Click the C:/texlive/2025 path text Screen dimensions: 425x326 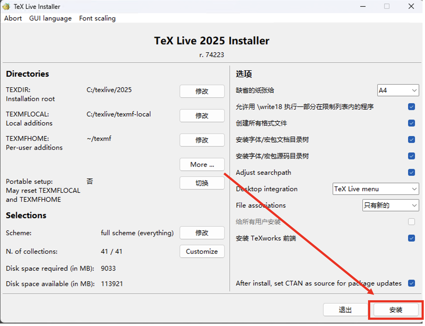[109, 90]
